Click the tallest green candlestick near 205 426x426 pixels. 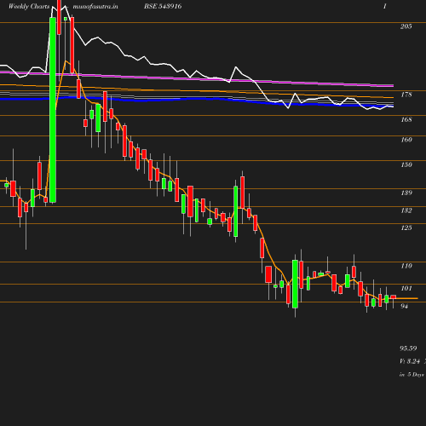pos(53,110)
